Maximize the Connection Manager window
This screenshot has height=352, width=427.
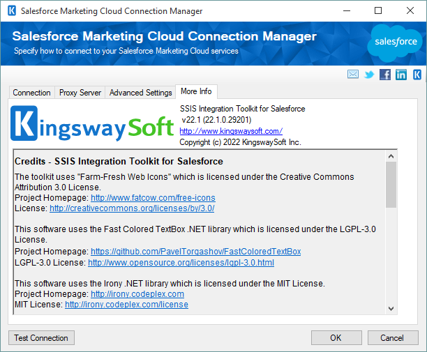(x=378, y=11)
